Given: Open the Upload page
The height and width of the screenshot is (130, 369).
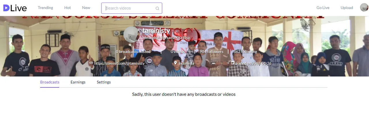Looking at the screenshot, I should 347,8.
